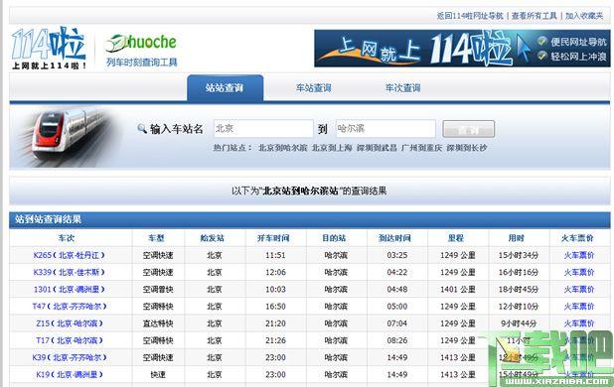Click 直达特快 type in Z15 row
This screenshot has width=614, height=387.
coord(158,323)
